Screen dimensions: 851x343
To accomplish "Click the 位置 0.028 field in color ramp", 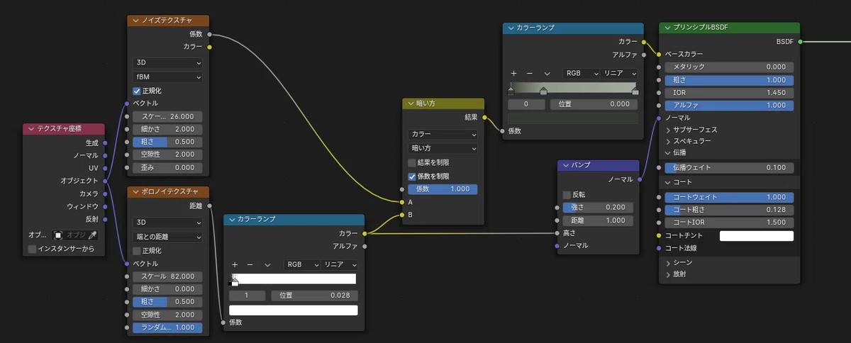I will (x=313, y=296).
